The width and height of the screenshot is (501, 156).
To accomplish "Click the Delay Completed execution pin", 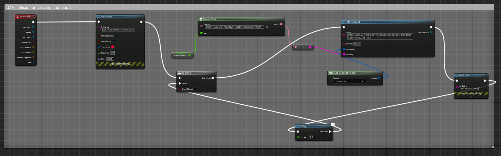I will [331, 132].
